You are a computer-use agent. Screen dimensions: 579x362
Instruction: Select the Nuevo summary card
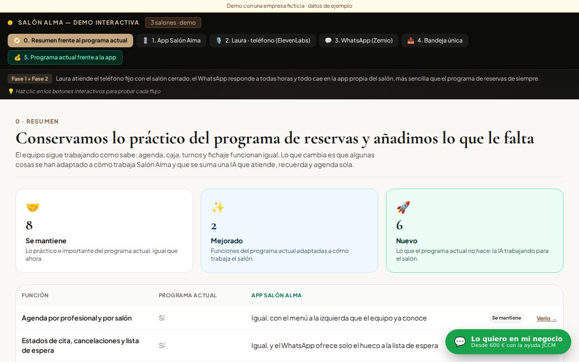tap(475, 231)
